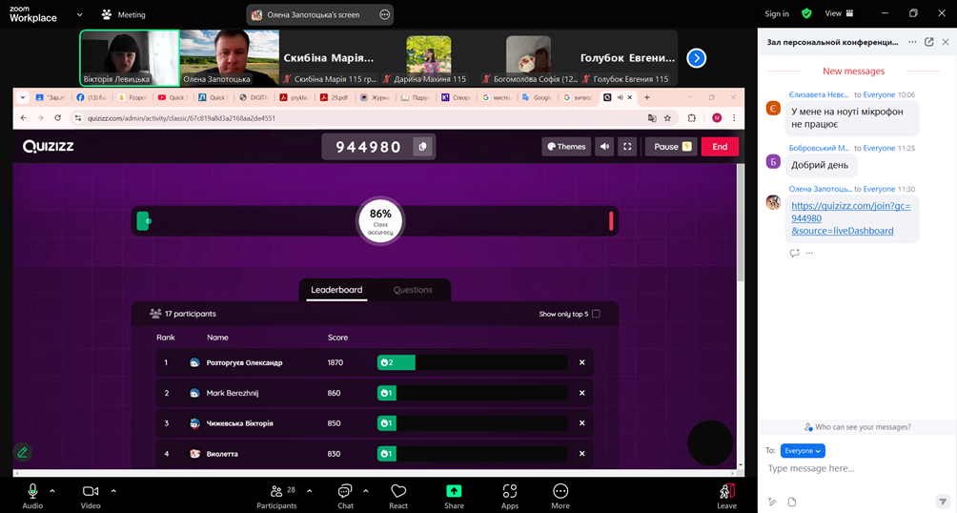
Task: Open React emoji menu
Action: [x=398, y=496]
